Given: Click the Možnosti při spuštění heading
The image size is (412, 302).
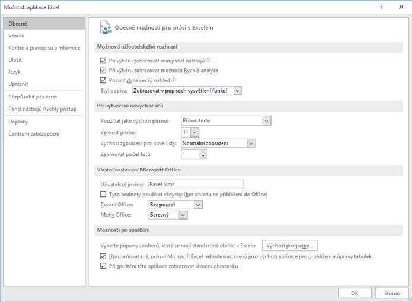Looking at the screenshot, I should pos(123,230).
